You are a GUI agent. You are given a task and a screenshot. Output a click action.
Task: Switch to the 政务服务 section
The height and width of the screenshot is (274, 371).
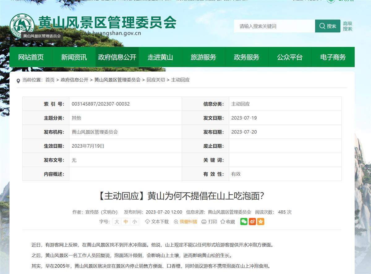click(x=247, y=57)
